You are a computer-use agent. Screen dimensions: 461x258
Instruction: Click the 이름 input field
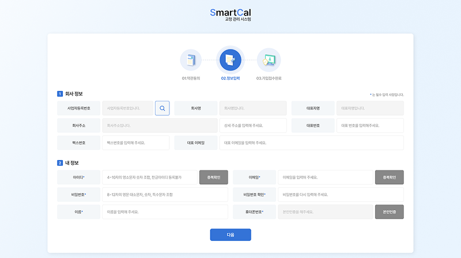[165, 212]
